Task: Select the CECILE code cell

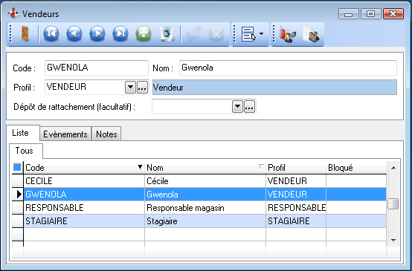Action: (84, 181)
